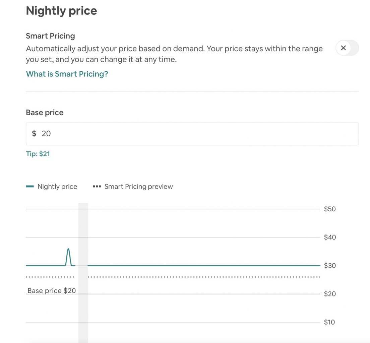Click the dotted Smart Pricing preview line
The image size is (370, 343).
point(201,277)
